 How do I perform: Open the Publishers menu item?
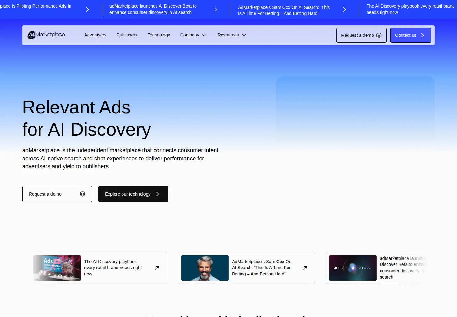(x=127, y=35)
